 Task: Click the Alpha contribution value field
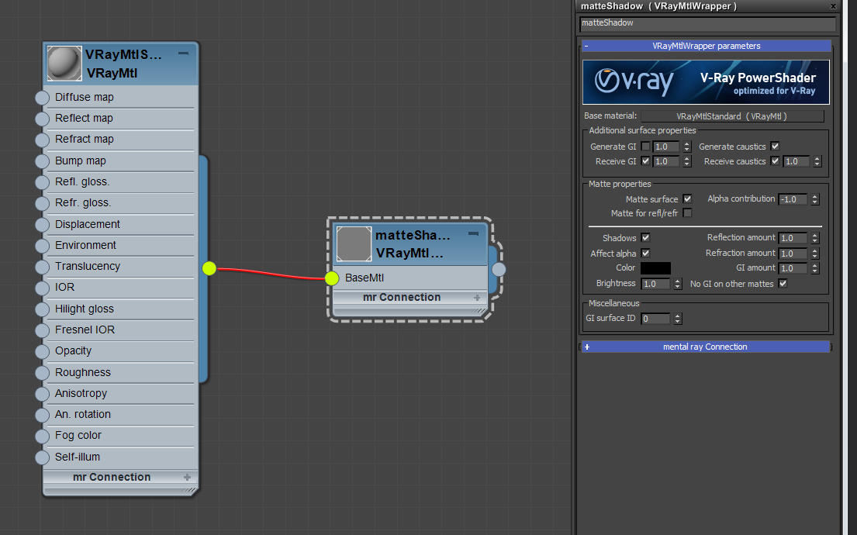click(x=793, y=199)
